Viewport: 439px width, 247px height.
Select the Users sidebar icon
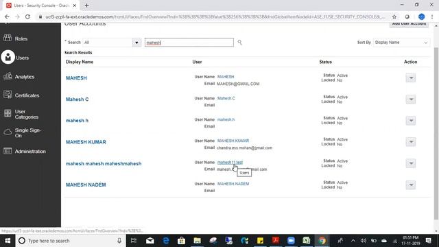coord(8,57)
